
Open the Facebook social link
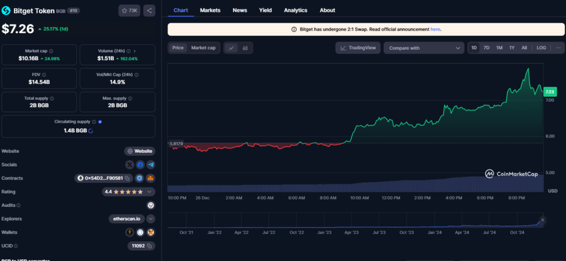pyautogui.click(x=140, y=165)
